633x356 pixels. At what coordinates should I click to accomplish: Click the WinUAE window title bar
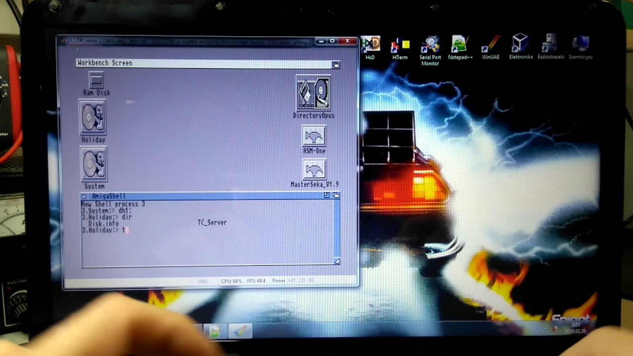coord(188,42)
